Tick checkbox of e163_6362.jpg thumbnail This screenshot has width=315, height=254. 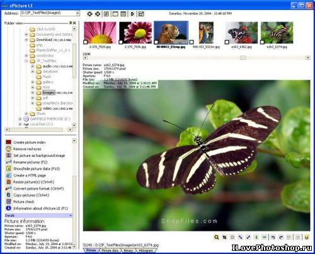[x=227, y=42]
